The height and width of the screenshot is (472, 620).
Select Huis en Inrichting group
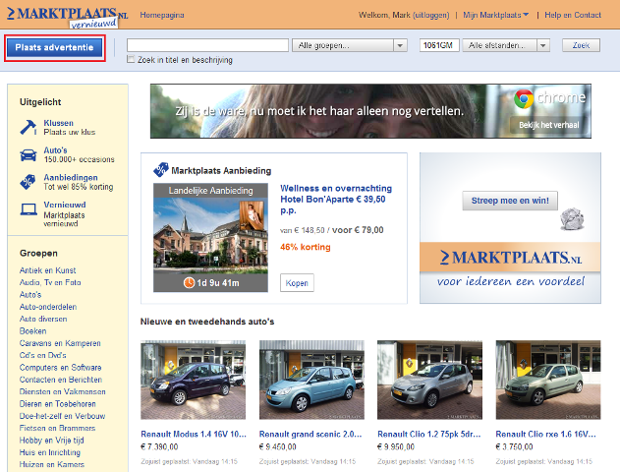pyautogui.click(x=50, y=452)
